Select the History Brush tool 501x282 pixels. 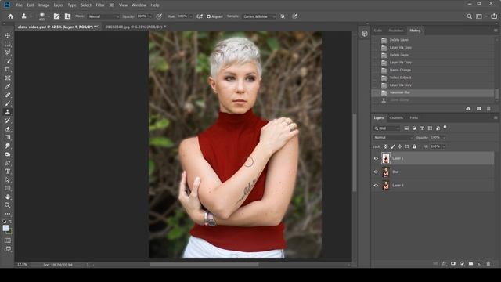click(8, 121)
